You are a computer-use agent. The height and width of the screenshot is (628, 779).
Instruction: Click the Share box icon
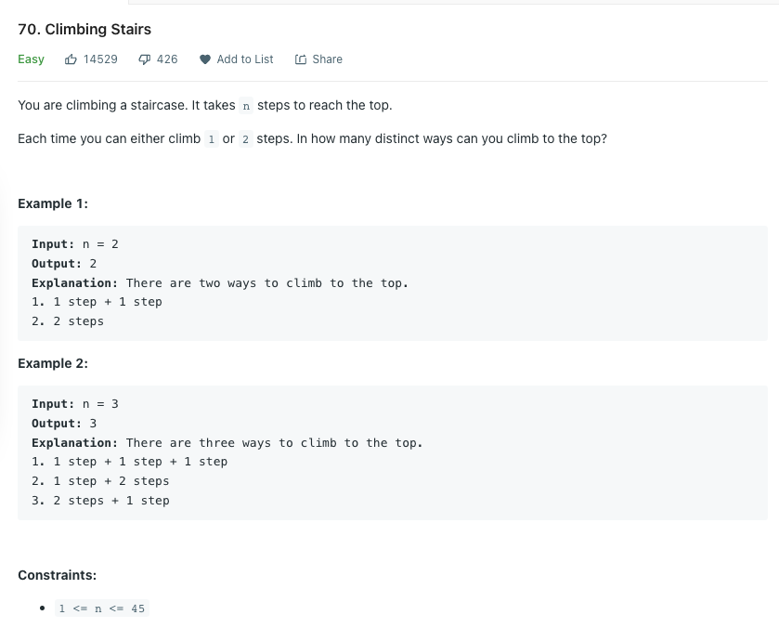(302, 59)
